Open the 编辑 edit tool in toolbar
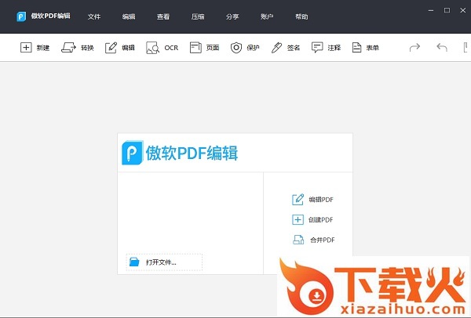This screenshot has height=318, width=471. [x=111, y=47]
